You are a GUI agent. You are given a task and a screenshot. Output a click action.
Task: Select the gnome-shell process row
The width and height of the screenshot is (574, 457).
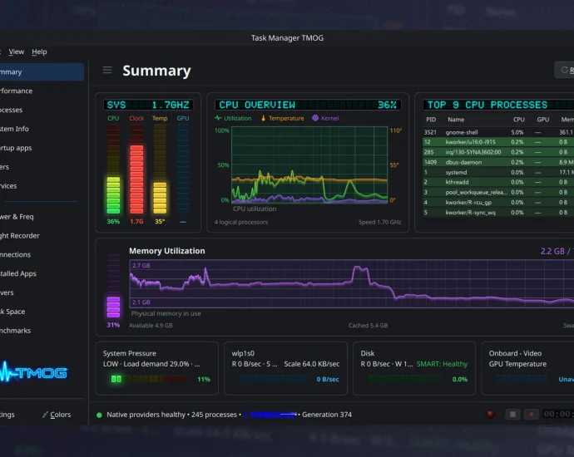click(x=498, y=132)
